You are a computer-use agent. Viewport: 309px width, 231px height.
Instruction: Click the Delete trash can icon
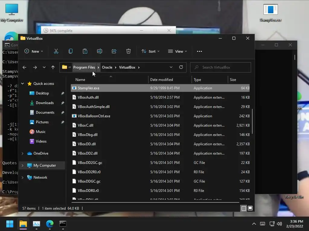pyautogui.click(x=129, y=51)
